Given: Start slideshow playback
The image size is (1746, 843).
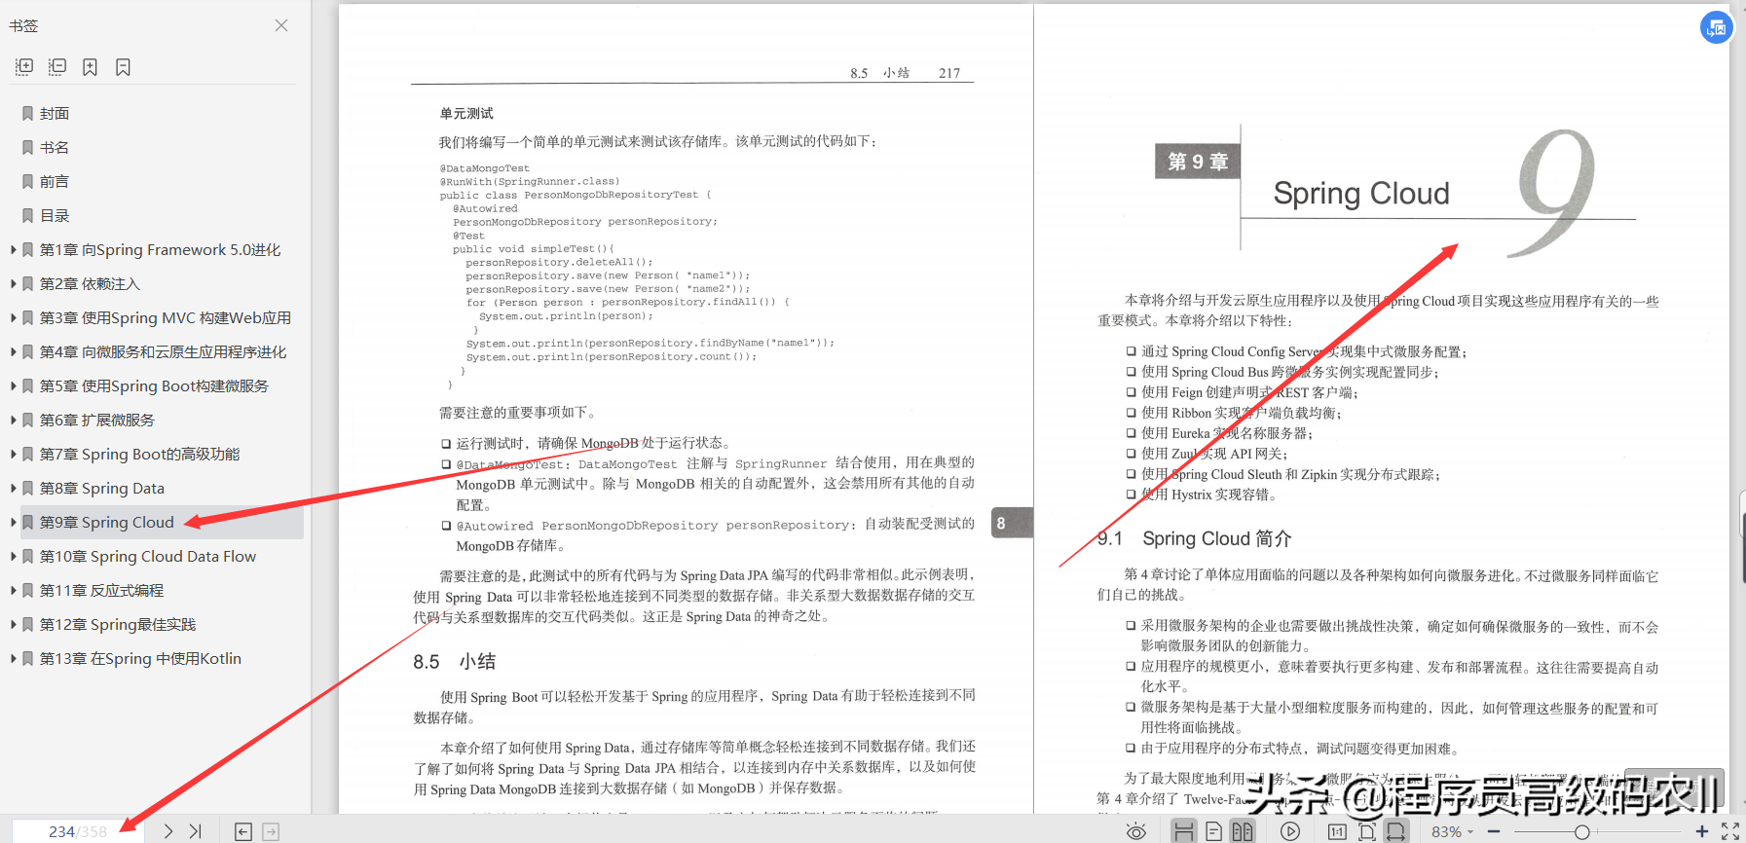Looking at the screenshot, I should (1290, 831).
